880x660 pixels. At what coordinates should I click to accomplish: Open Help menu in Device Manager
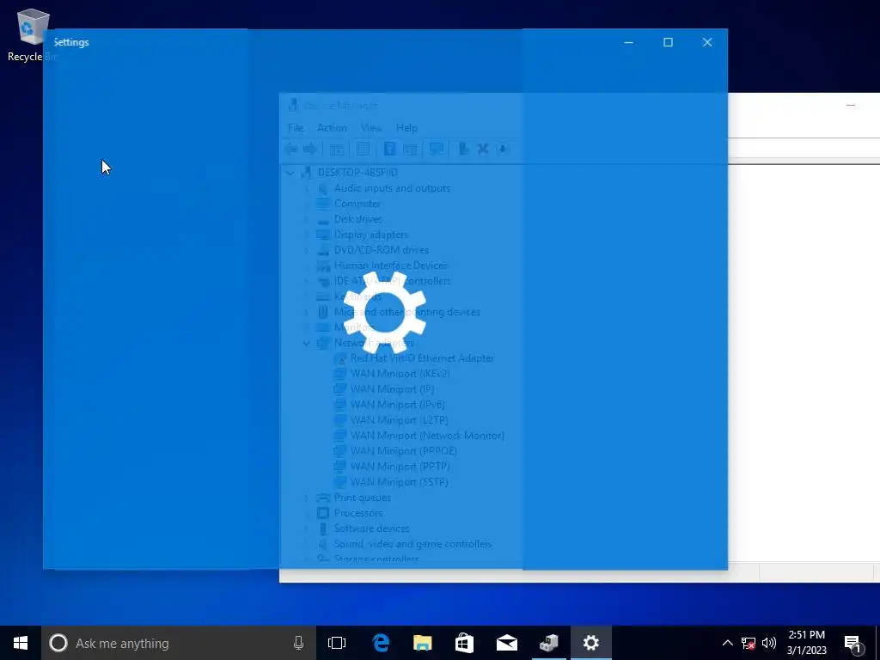[x=406, y=128]
